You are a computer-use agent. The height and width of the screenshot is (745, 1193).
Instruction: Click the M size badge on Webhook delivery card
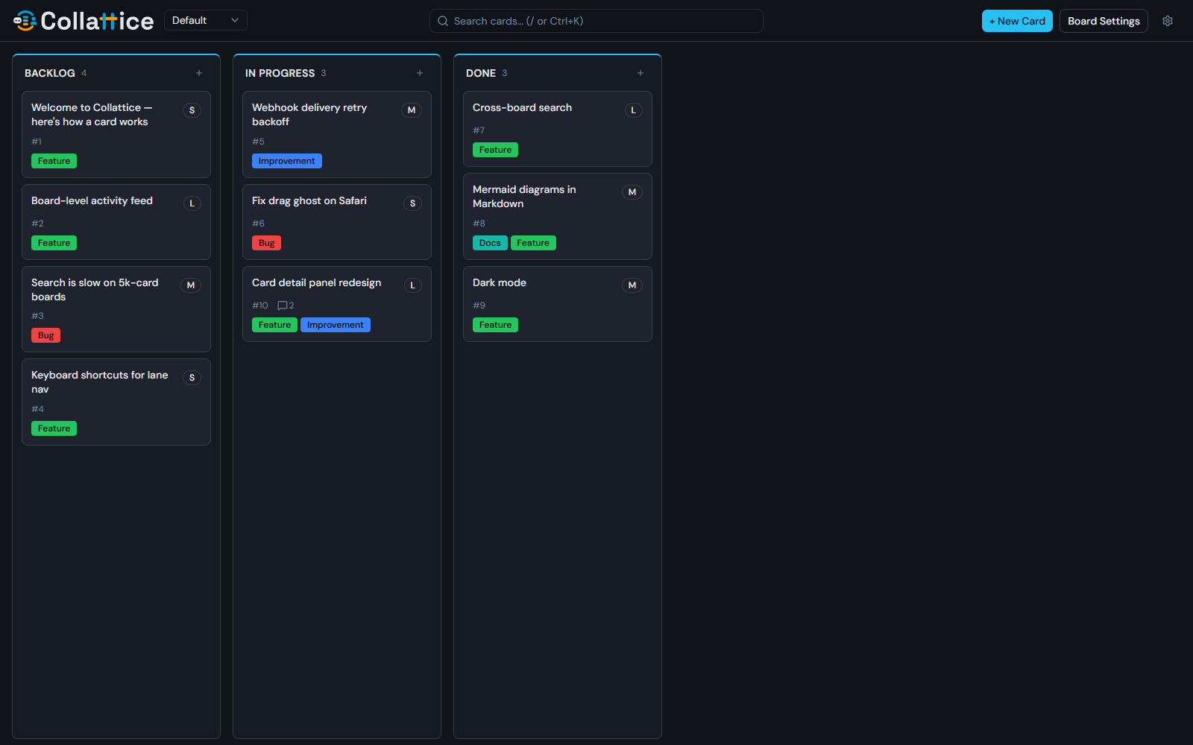[412, 110]
